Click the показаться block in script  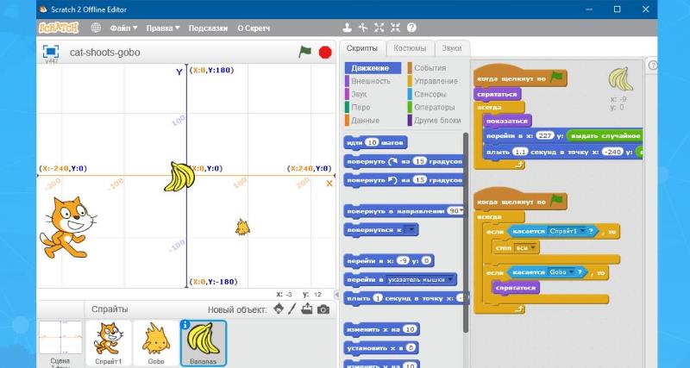[507, 121]
